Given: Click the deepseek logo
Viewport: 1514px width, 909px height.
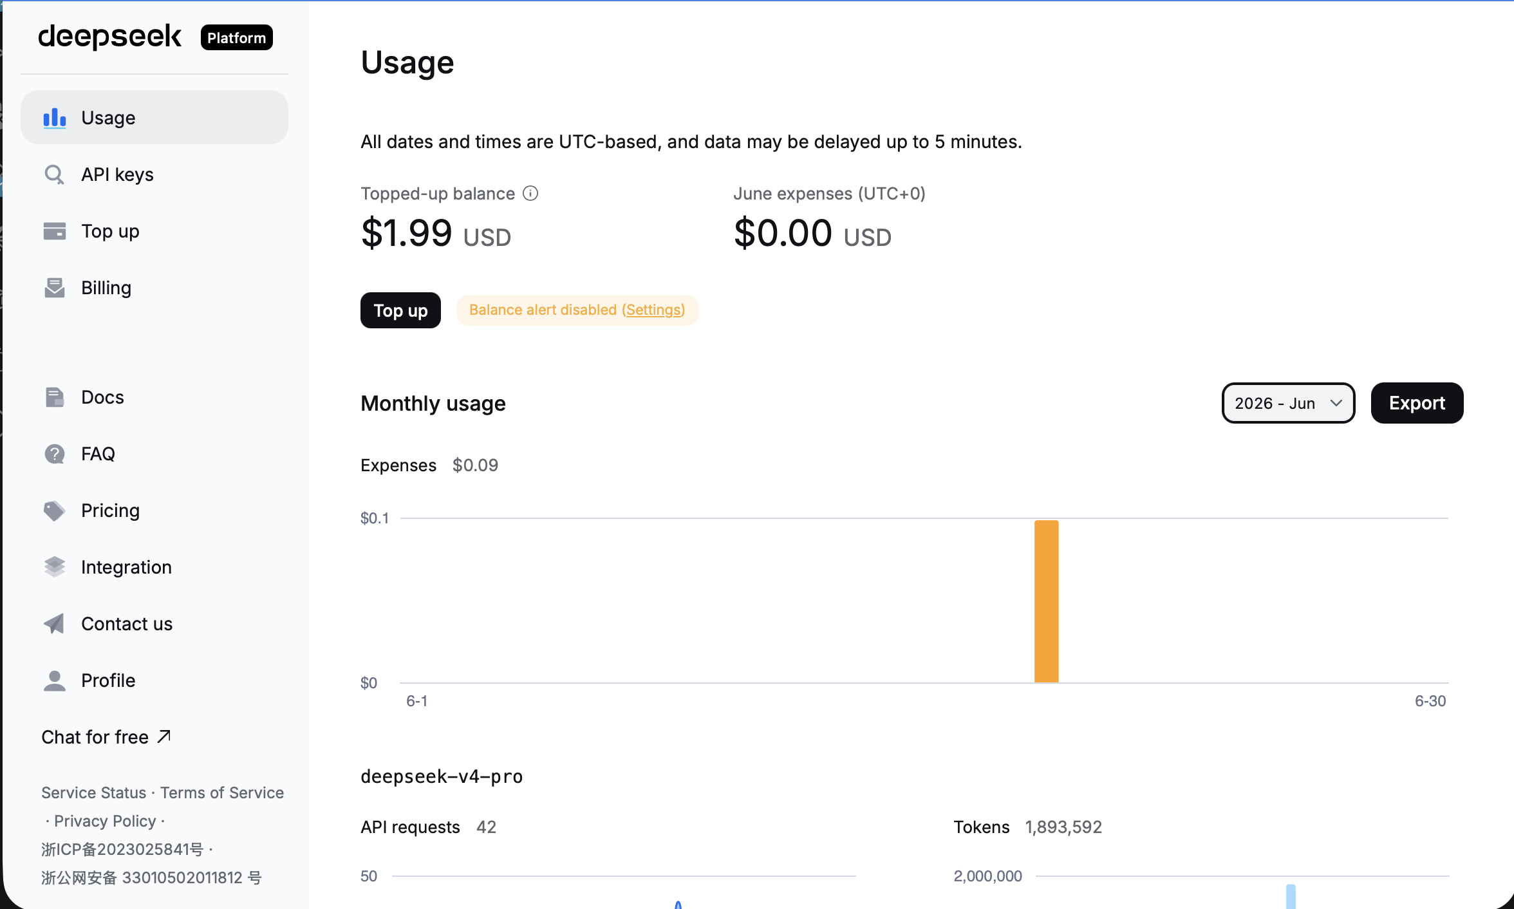Looking at the screenshot, I should [x=110, y=37].
